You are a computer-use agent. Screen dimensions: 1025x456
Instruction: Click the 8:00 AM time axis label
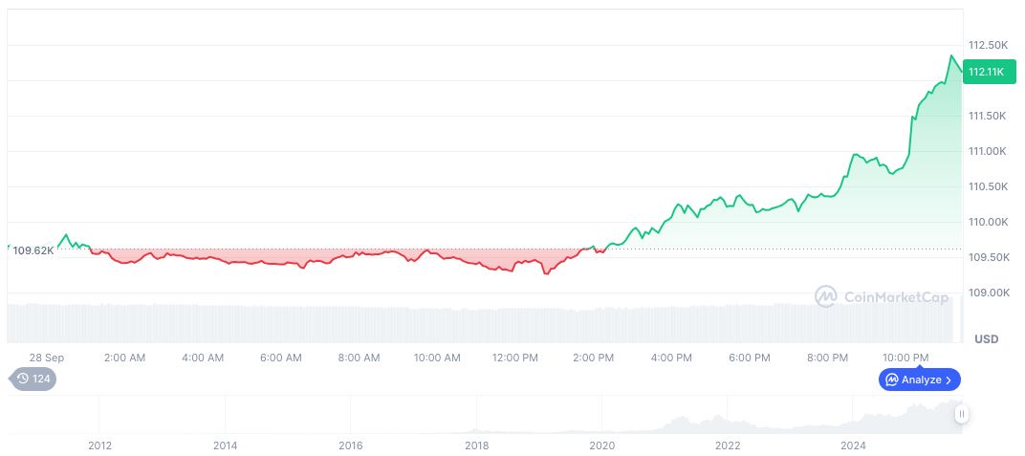pyautogui.click(x=359, y=358)
